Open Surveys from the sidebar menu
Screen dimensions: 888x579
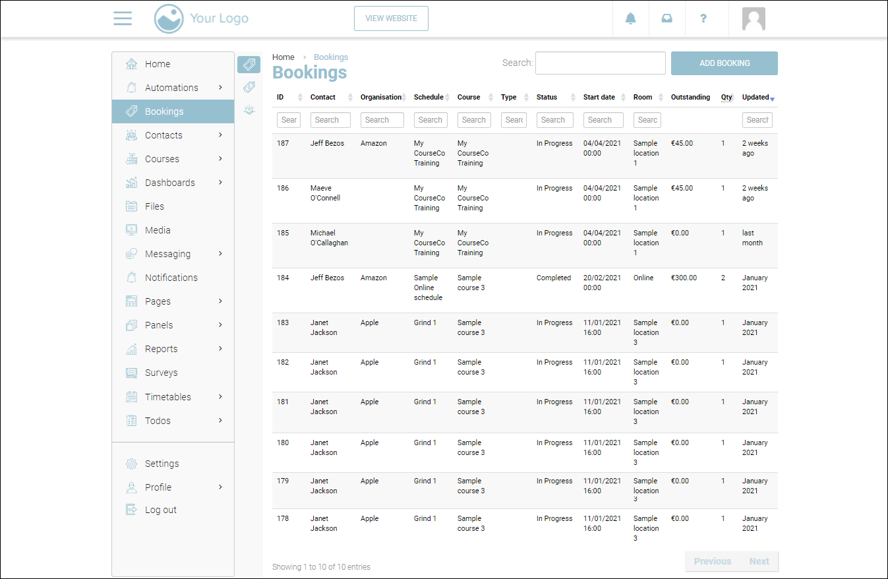(162, 373)
